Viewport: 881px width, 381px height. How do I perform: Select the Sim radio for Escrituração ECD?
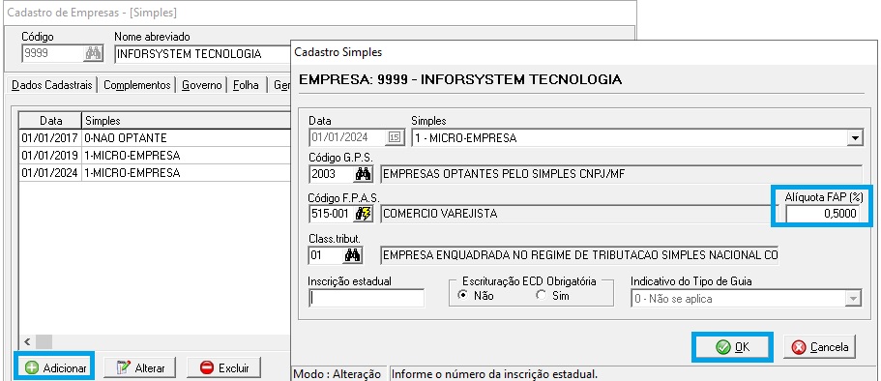pyautogui.click(x=541, y=295)
